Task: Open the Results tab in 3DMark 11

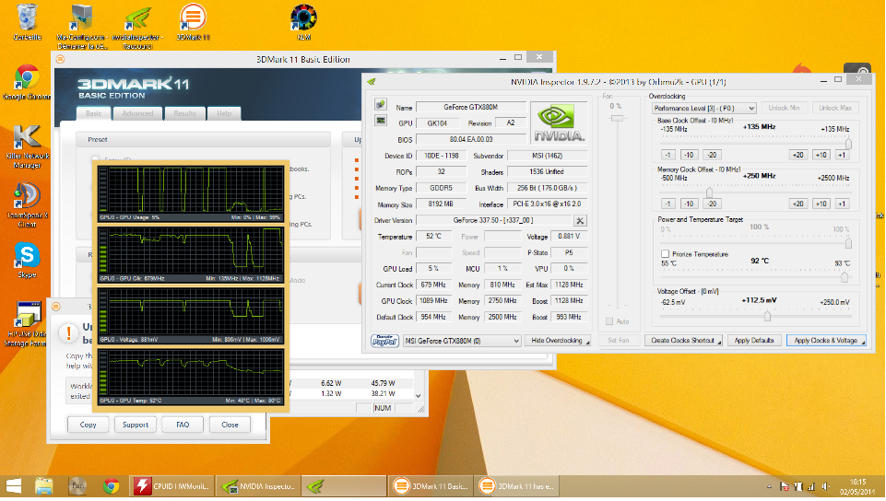Action: (184, 113)
